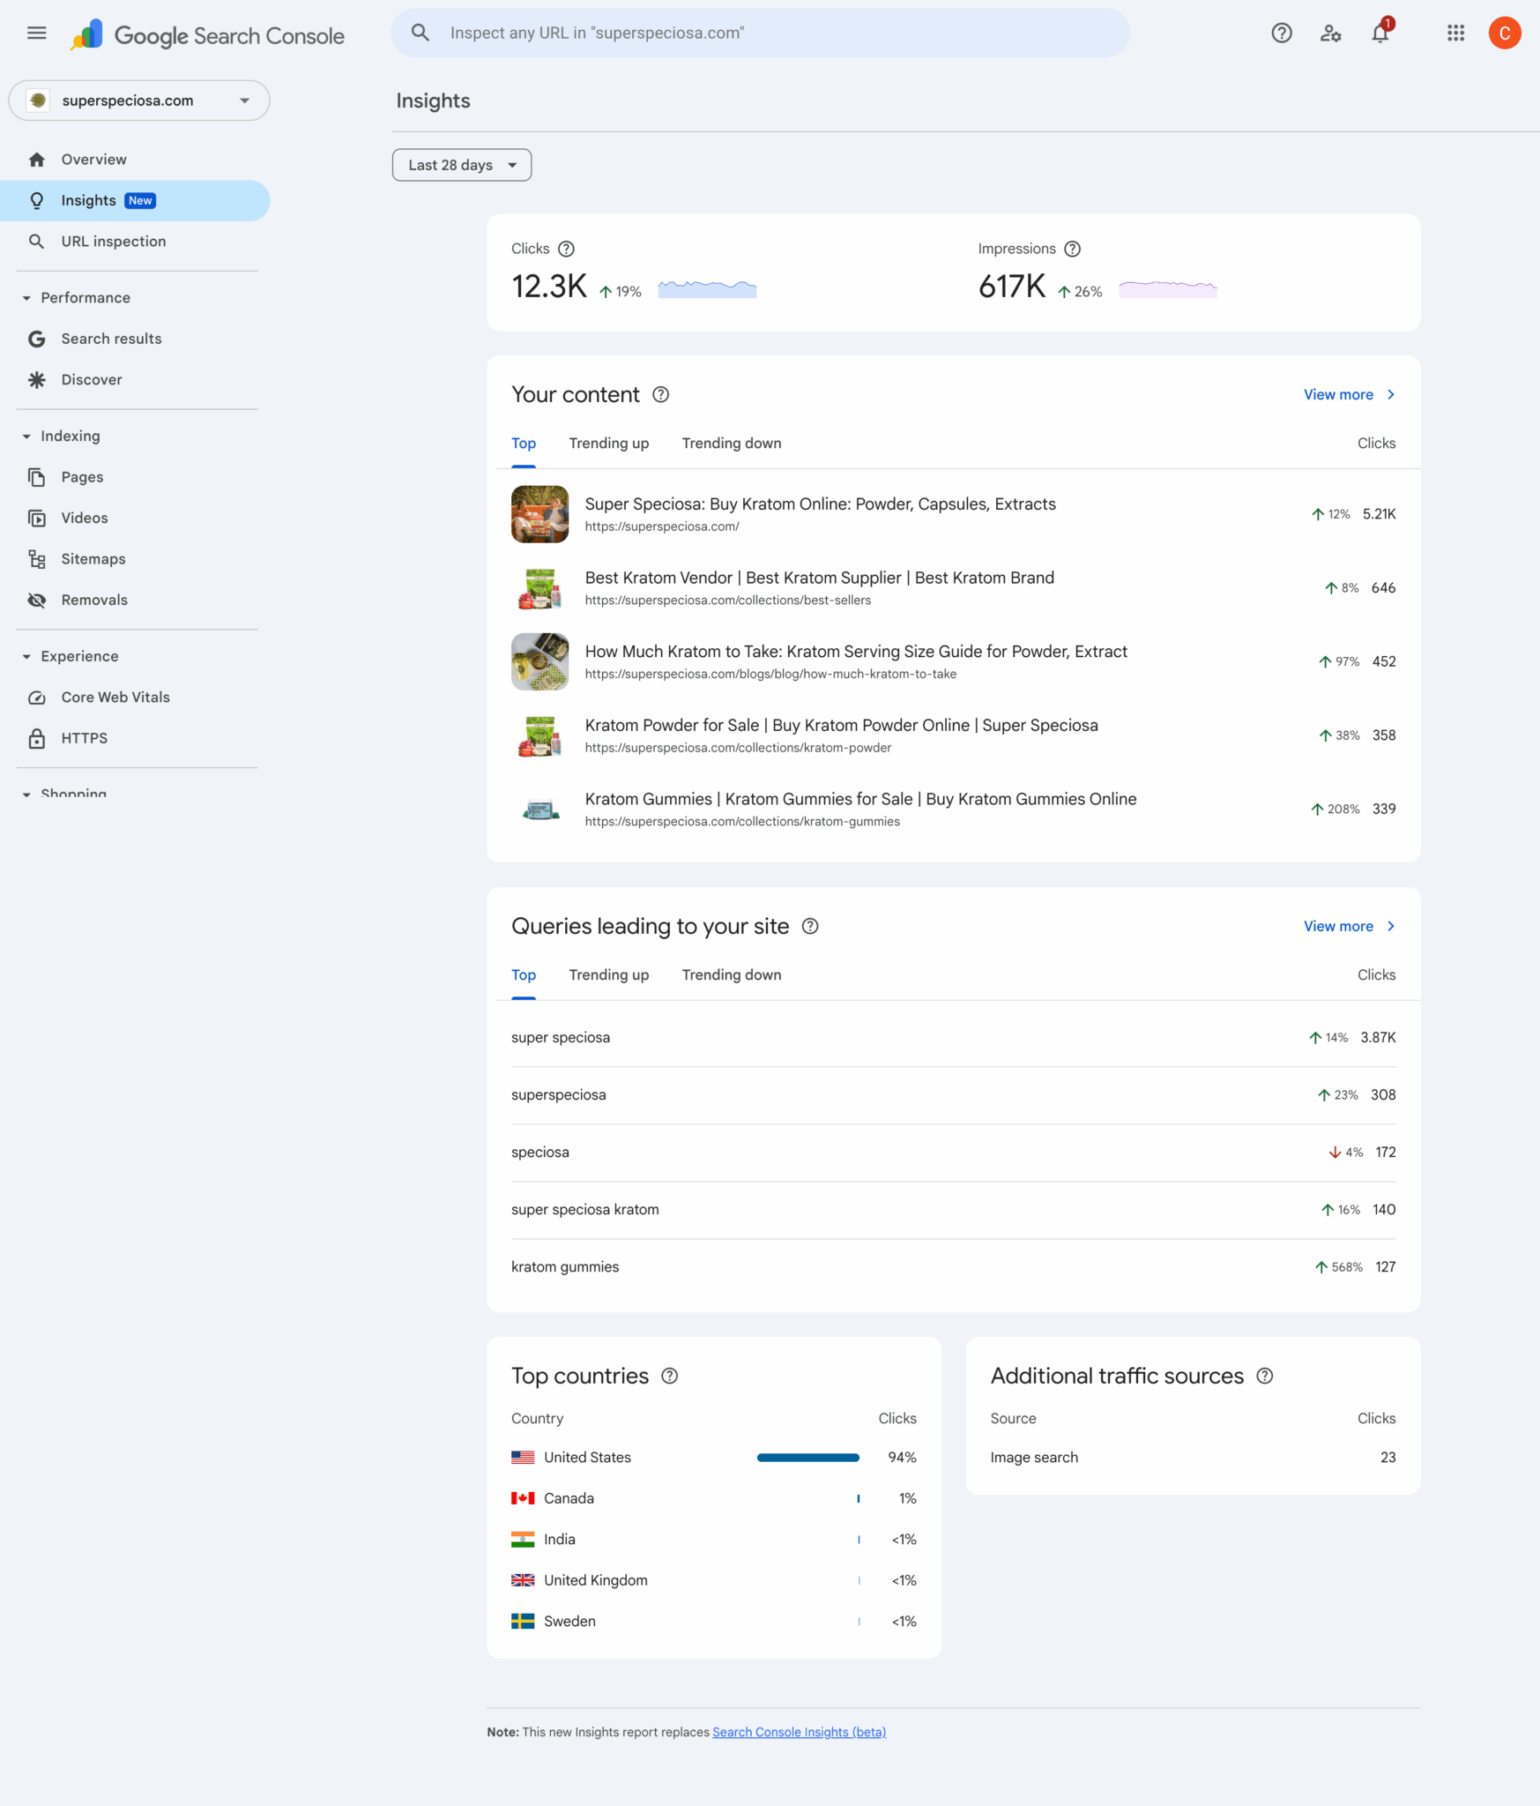This screenshot has width=1540, height=1806.
Task: Select Trending up tab in Your content
Action: (x=608, y=444)
